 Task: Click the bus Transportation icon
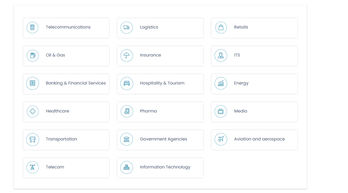(33, 139)
